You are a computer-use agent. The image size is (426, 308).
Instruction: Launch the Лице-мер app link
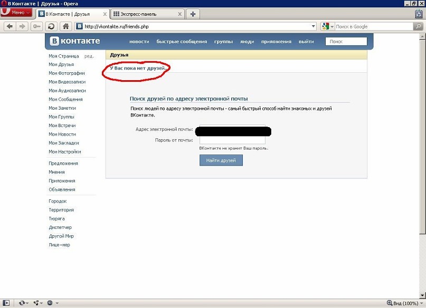(x=59, y=245)
